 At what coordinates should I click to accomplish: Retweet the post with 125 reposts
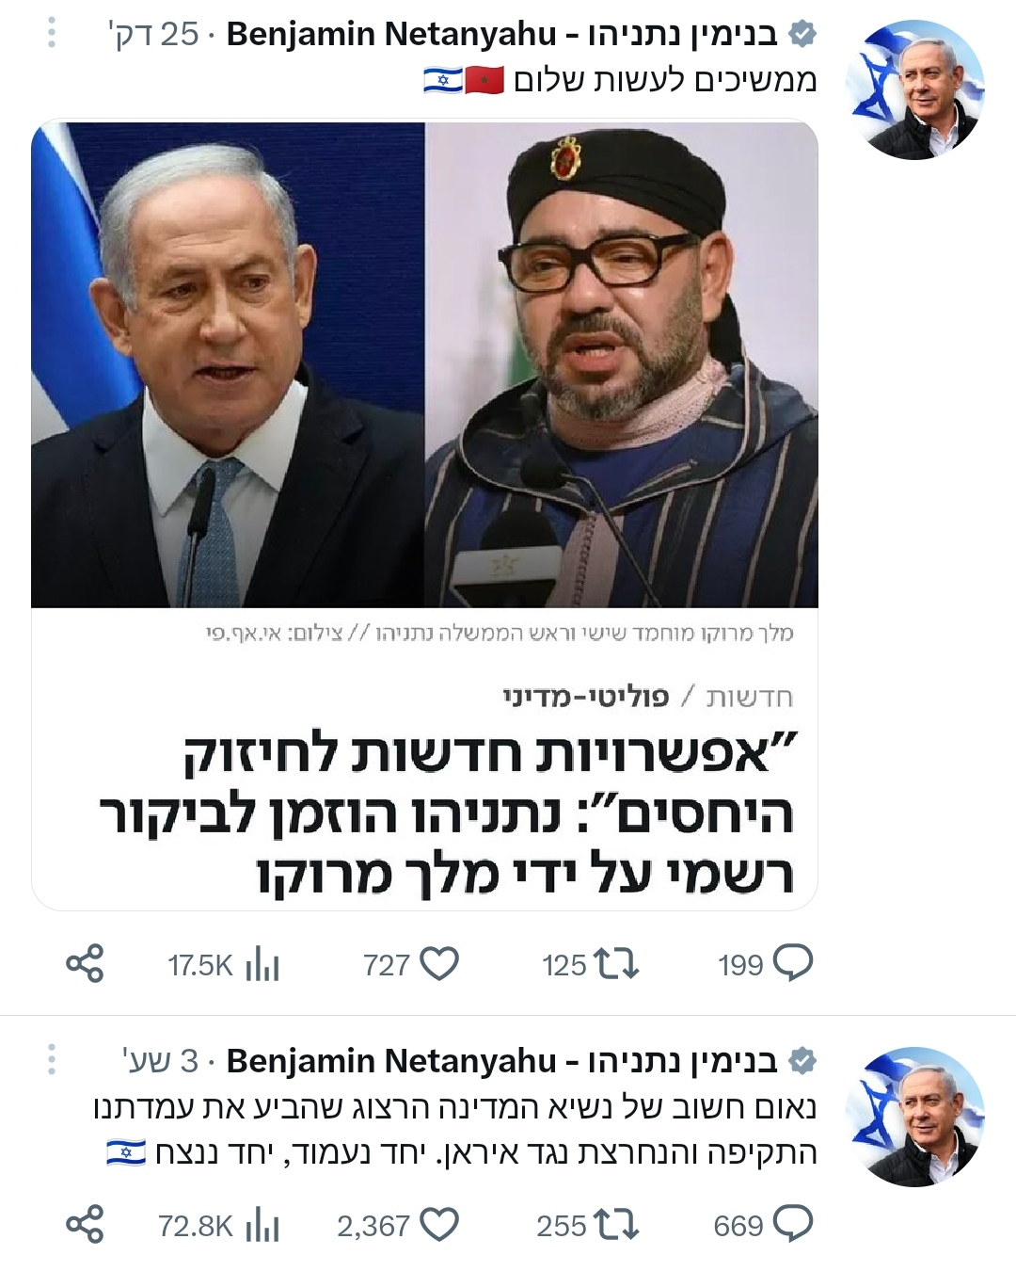[616, 965]
